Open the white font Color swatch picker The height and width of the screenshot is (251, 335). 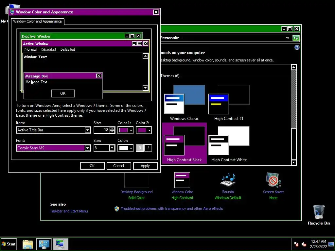point(125,148)
